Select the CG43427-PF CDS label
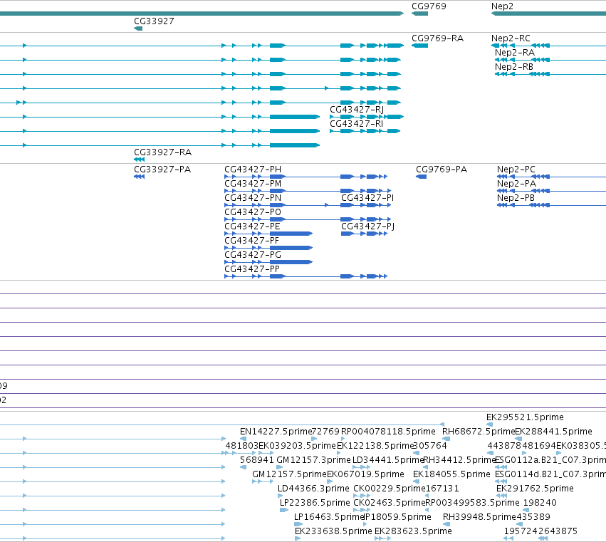Screen dimensions: 606x542 tap(251, 241)
